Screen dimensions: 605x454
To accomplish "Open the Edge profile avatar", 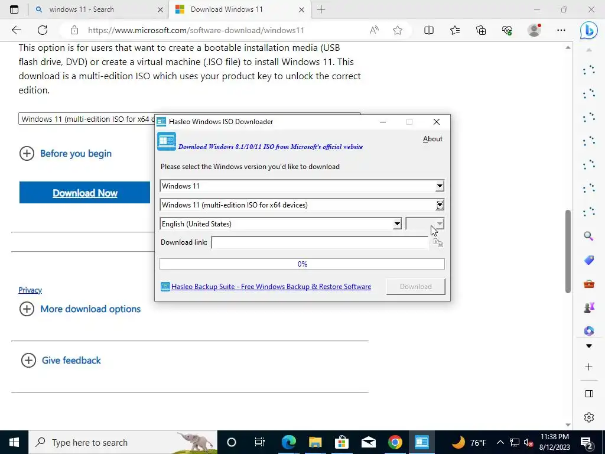I will (534, 30).
